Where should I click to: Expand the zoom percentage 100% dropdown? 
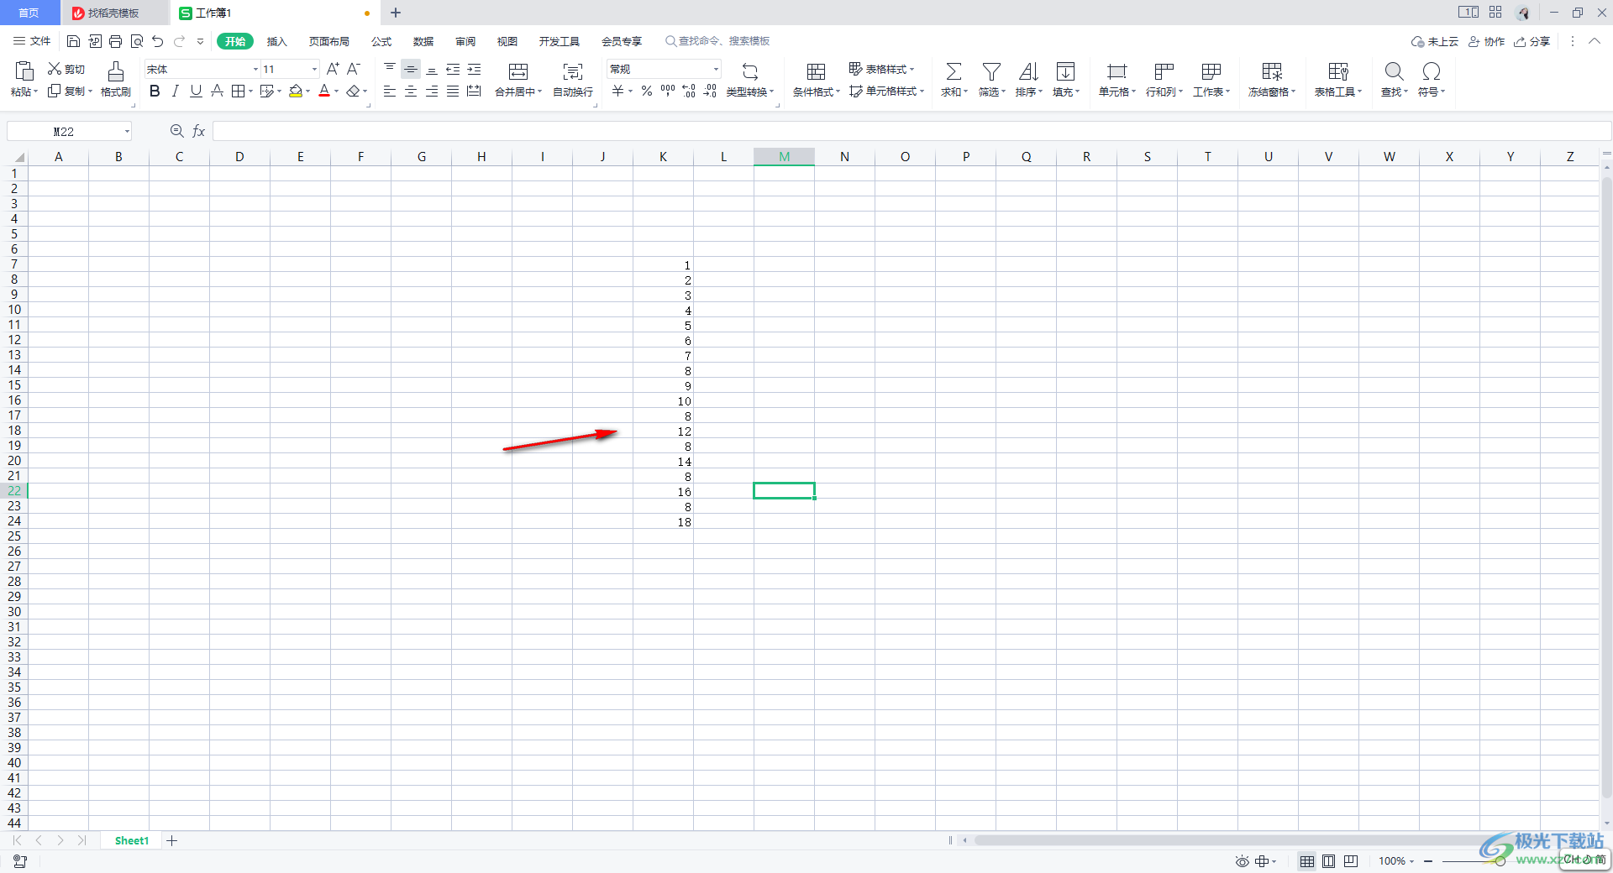(x=1411, y=860)
